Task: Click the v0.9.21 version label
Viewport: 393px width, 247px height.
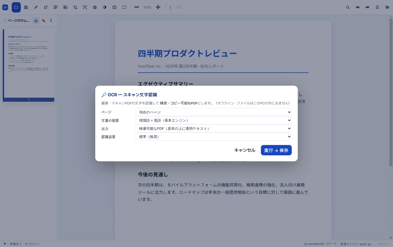Action: coord(383,244)
